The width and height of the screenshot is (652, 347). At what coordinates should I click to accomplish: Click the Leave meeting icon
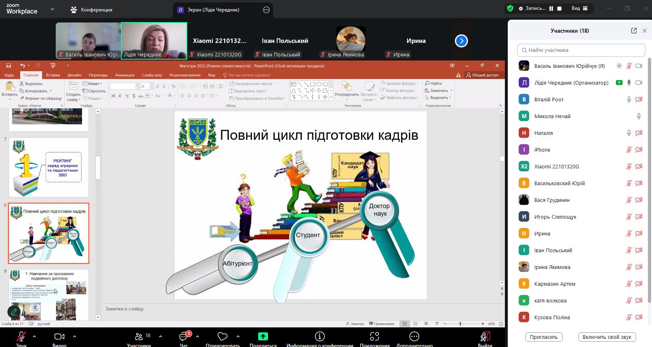point(485,336)
